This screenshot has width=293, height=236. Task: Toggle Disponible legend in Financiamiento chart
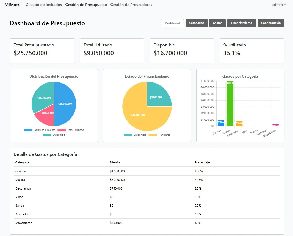pyautogui.click(x=128, y=135)
